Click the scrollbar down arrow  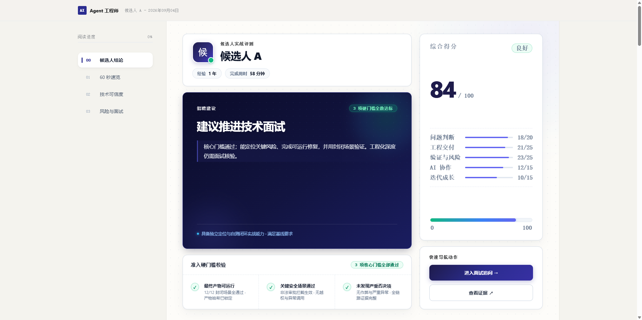pos(639,317)
